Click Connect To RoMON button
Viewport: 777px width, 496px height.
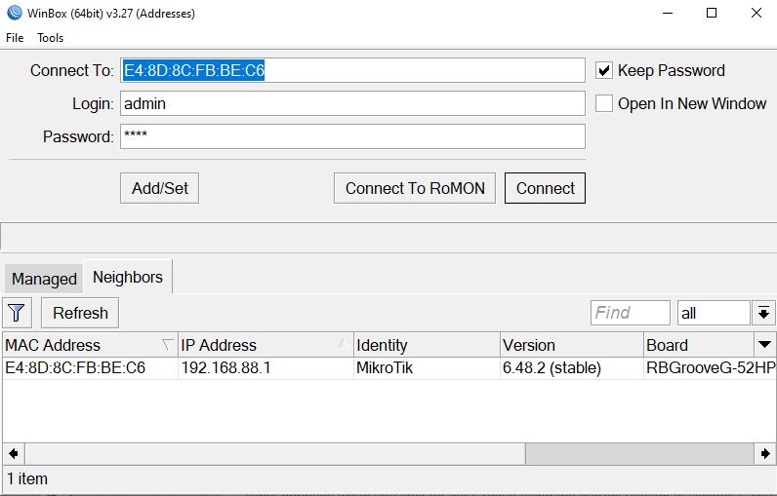click(x=415, y=188)
